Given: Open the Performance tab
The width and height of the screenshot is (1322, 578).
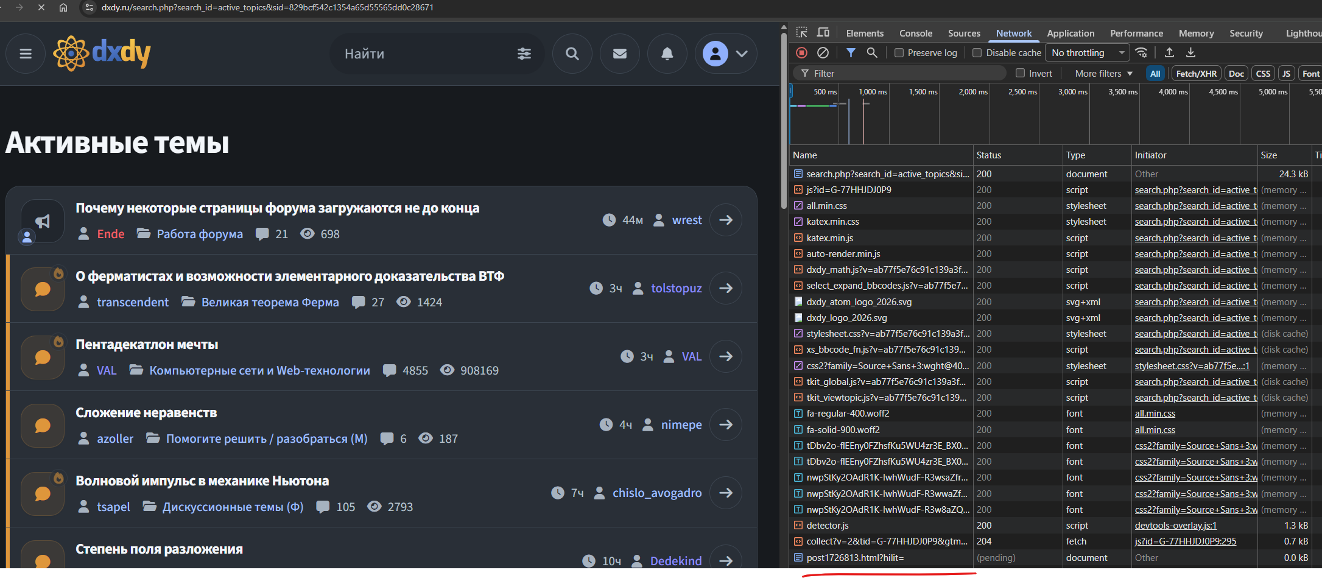Looking at the screenshot, I should tap(1136, 33).
